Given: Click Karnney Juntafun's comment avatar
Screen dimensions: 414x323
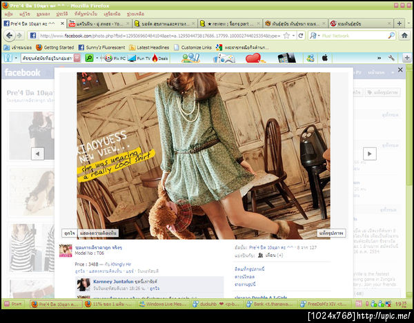Looking at the screenshot, I should (83, 285).
